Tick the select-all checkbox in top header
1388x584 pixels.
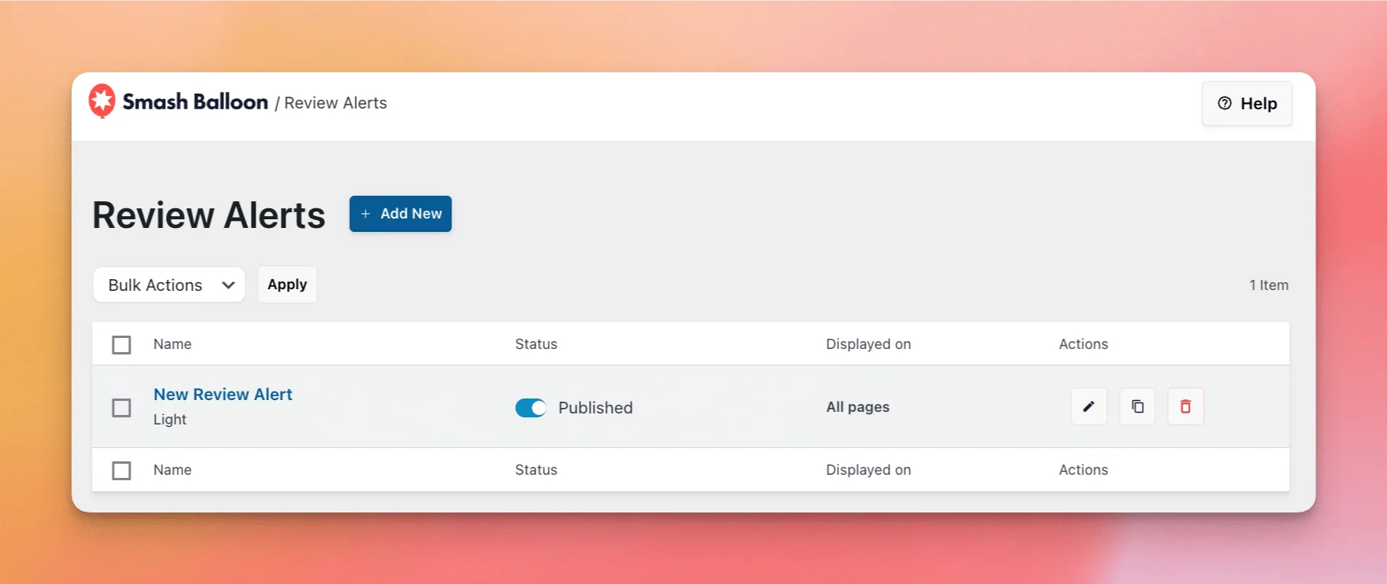tap(121, 345)
